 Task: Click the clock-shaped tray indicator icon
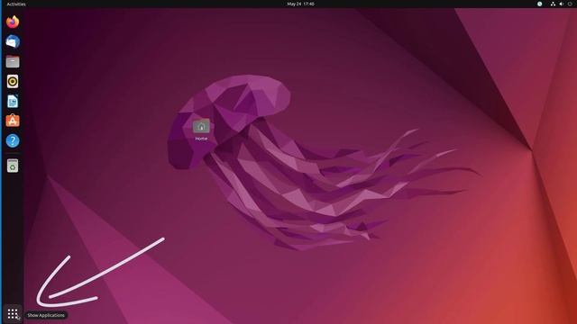pos(539,4)
